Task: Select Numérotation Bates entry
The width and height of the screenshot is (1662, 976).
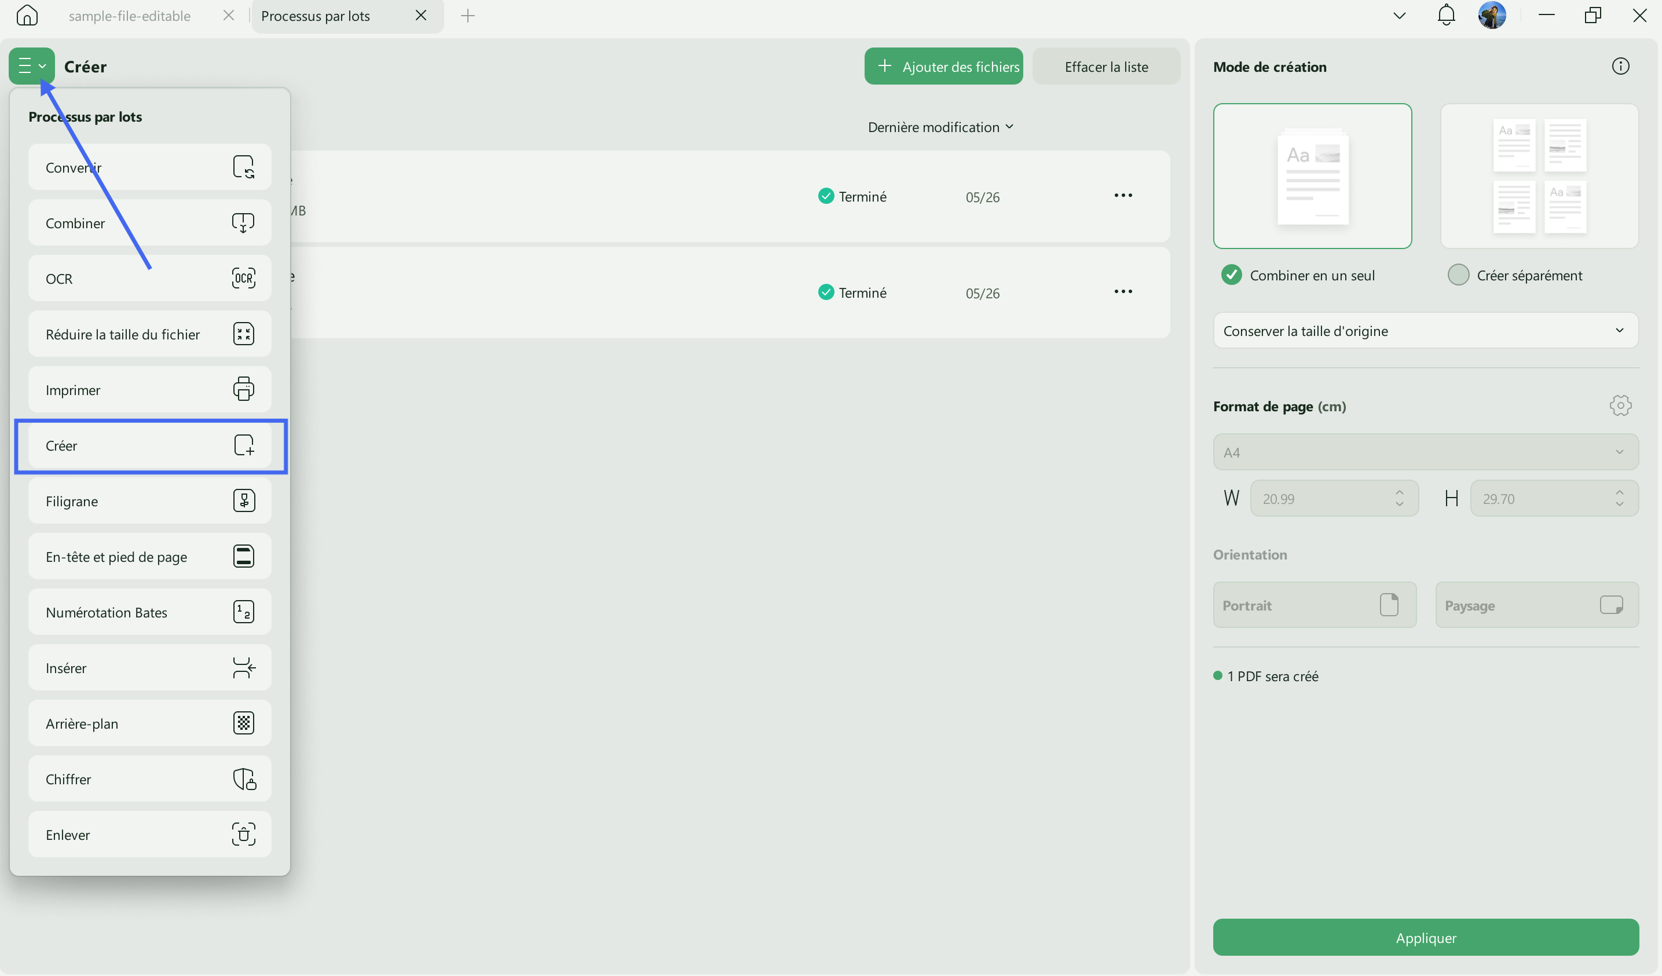Action: [x=150, y=612]
